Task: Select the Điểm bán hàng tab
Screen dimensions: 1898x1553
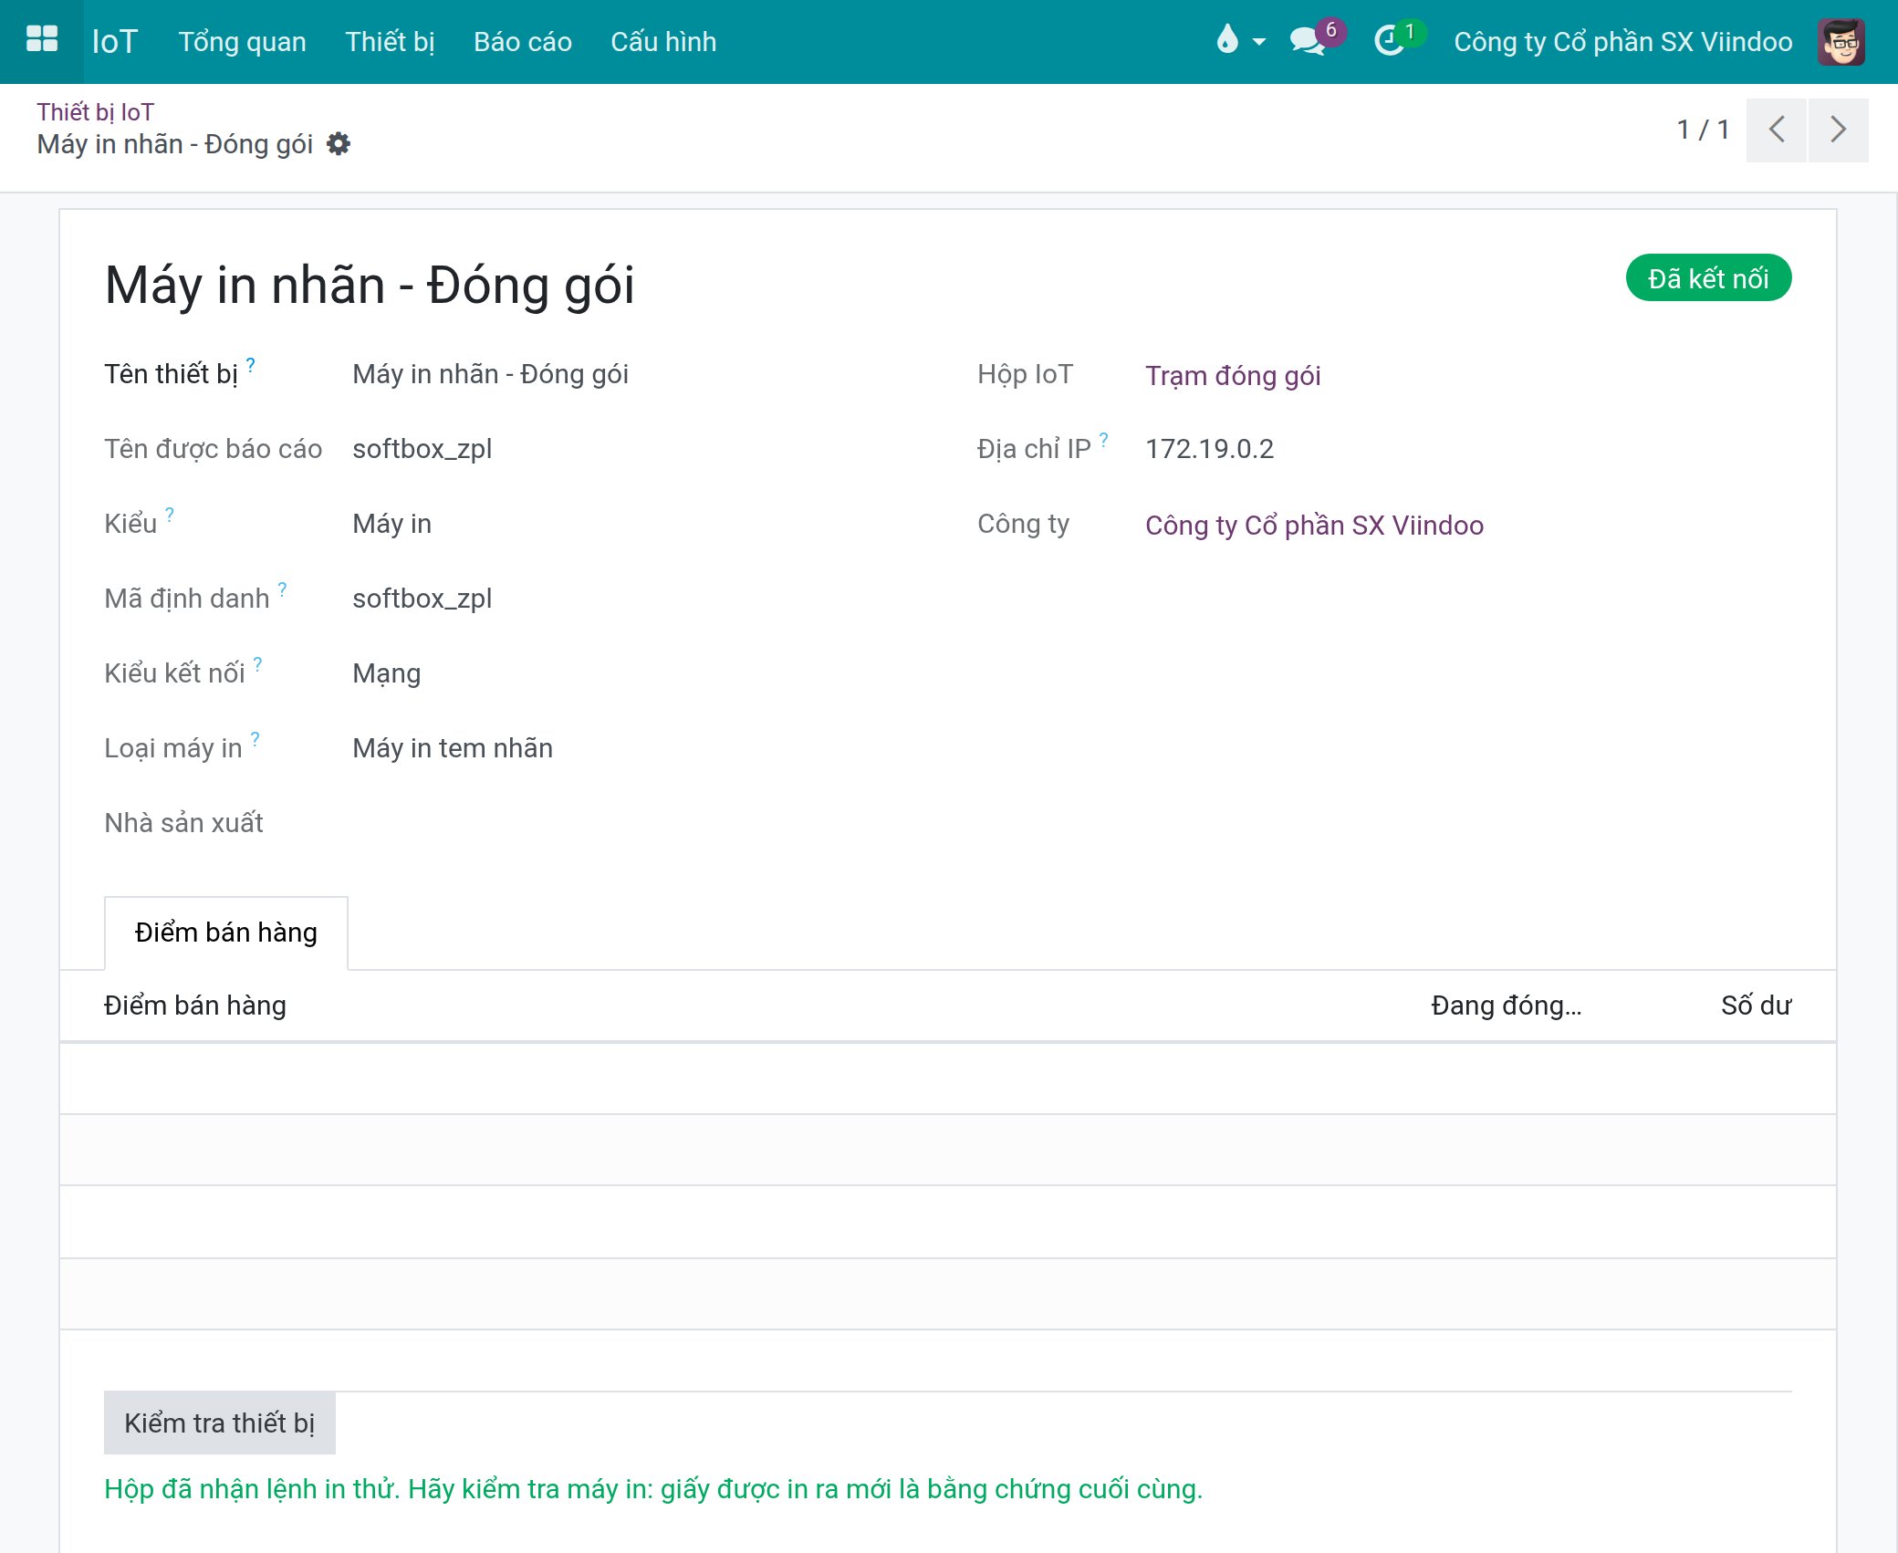Action: point(225,933)
